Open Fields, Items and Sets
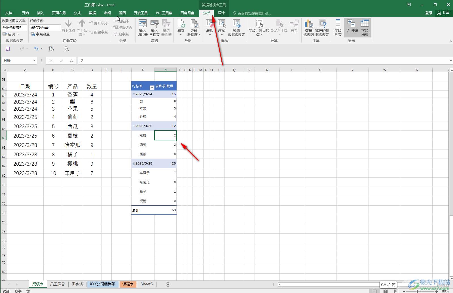The width and height of the screenshot is (453, 293). pos(259,28)
